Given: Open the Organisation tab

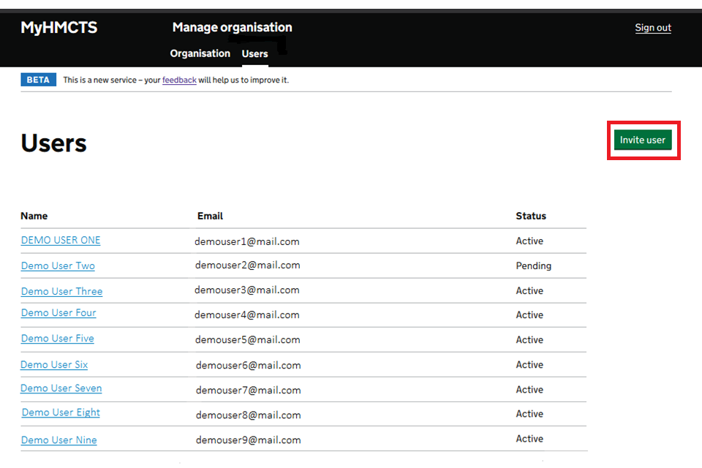Looking at the screenshot, I should [200, 53].
